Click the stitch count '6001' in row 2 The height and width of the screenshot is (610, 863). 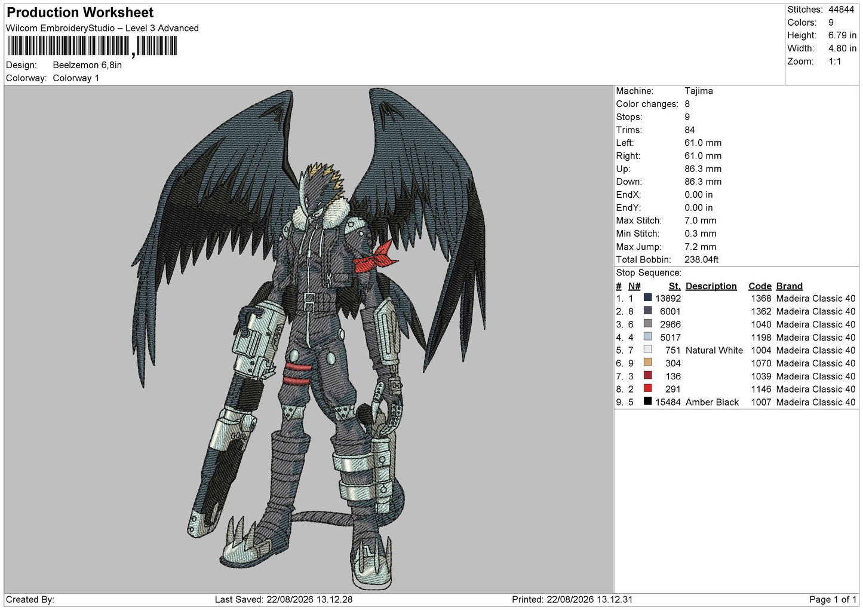670,312
